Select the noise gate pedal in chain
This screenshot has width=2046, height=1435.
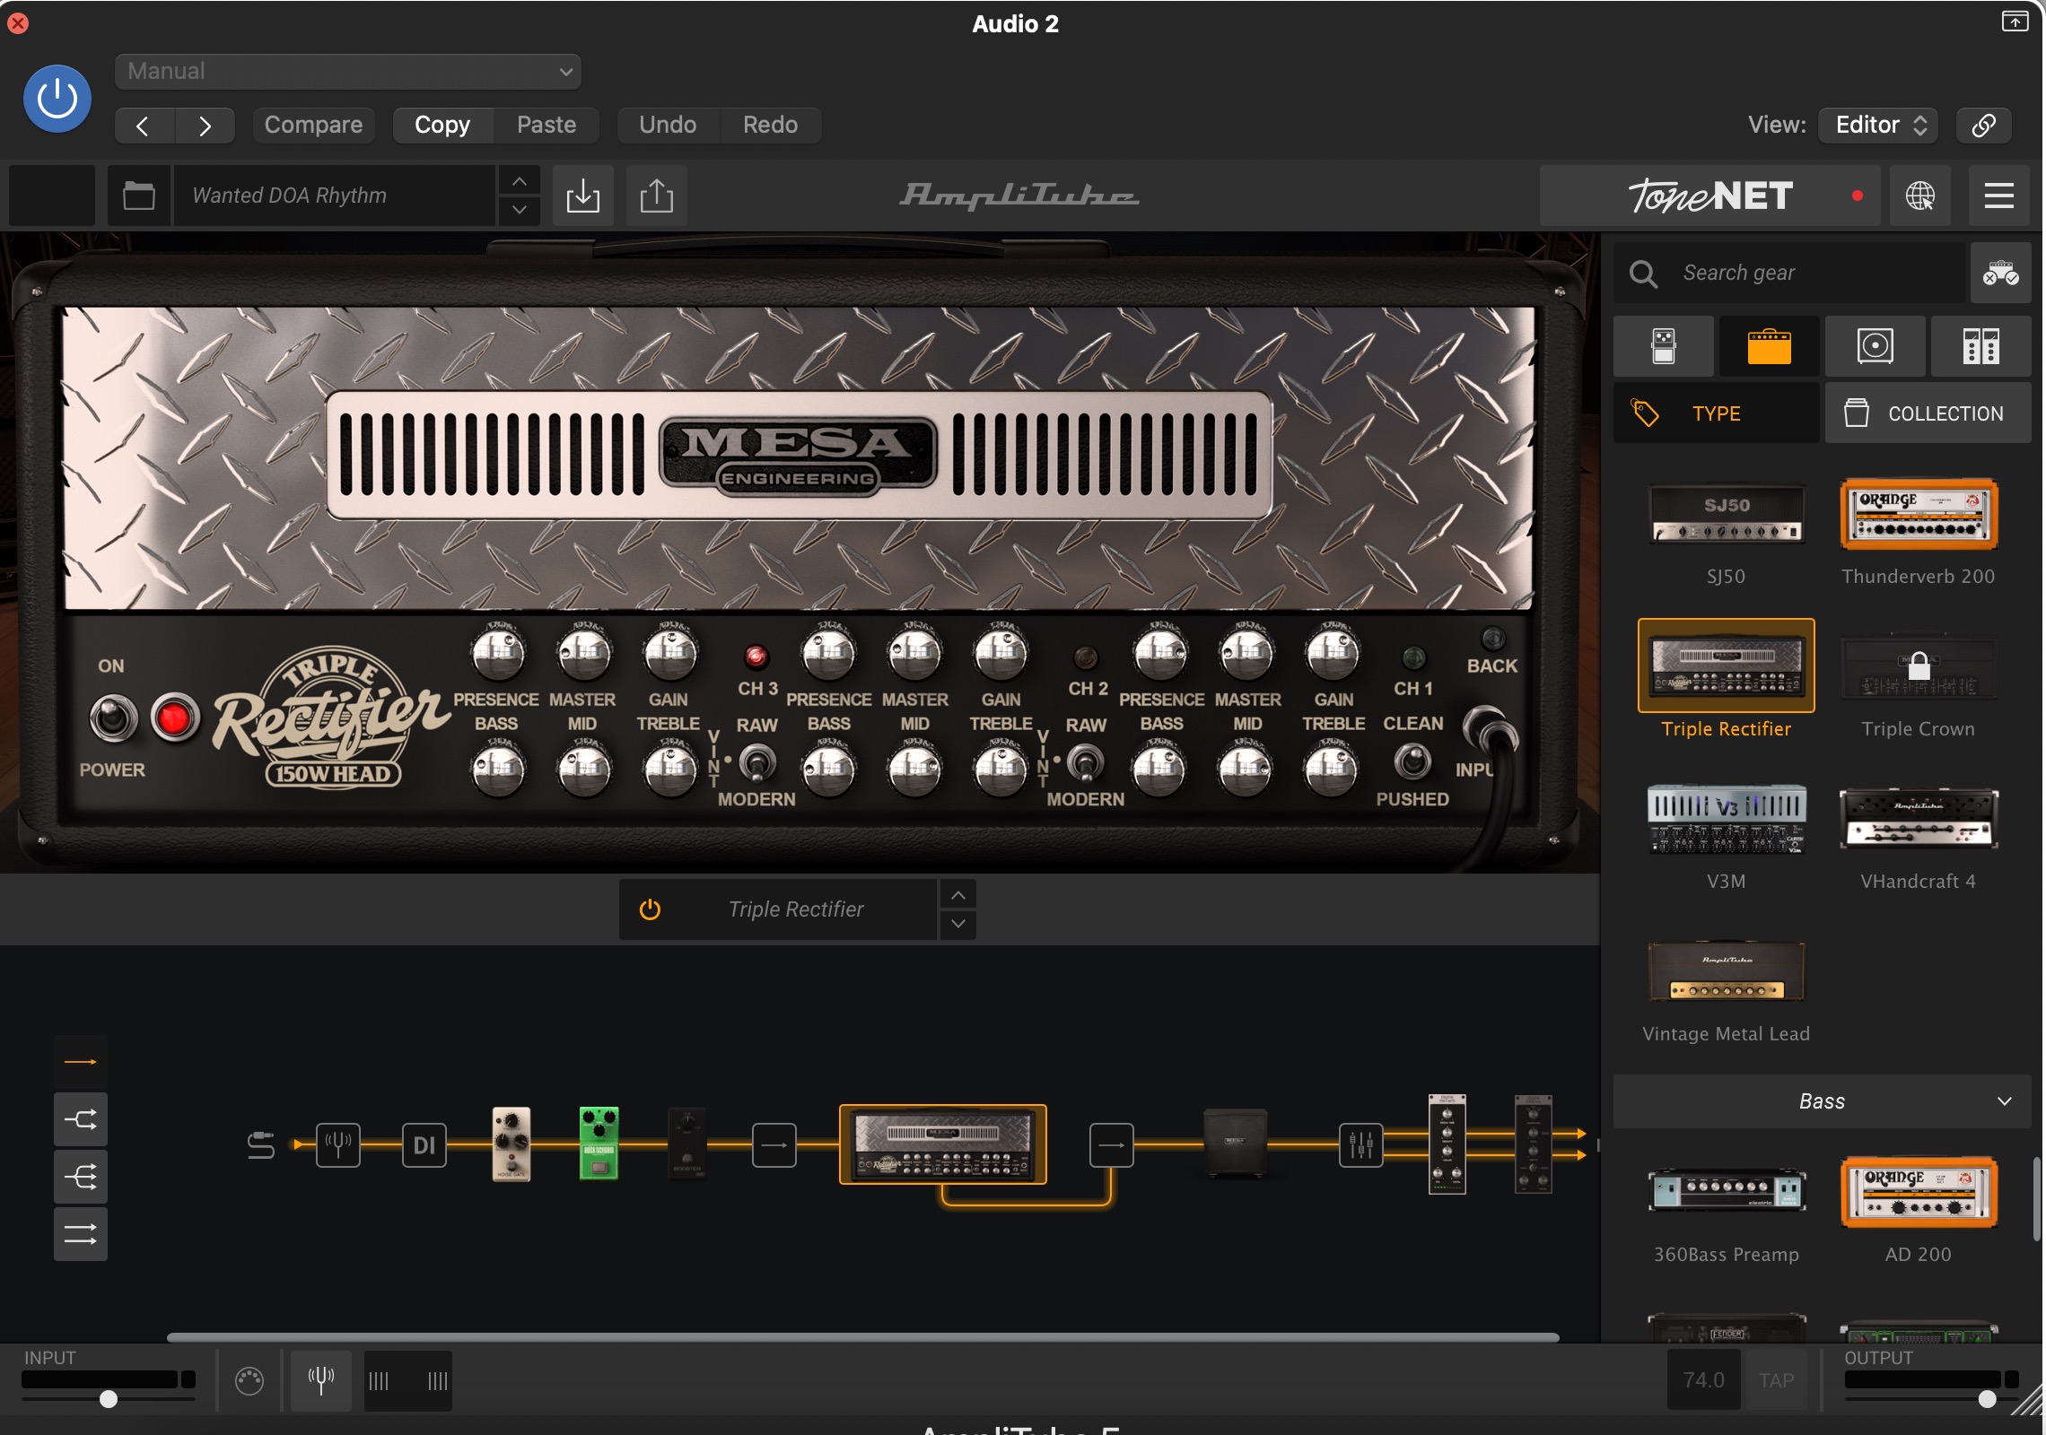coord(511,1144)
